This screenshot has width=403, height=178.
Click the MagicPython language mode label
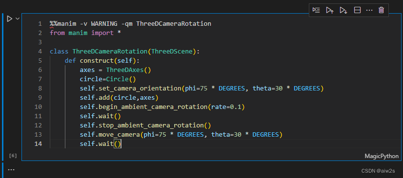pyautogui.click(x=382, y=156)
